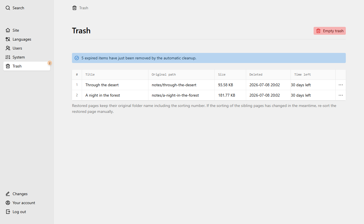Open Your account menu item
This screenshot has height=224, width=364.
(27, 203)
